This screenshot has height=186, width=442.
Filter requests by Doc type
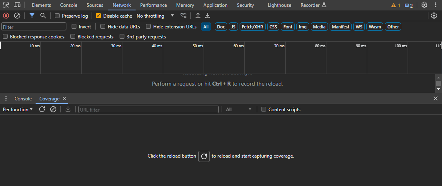pos(221,27)
